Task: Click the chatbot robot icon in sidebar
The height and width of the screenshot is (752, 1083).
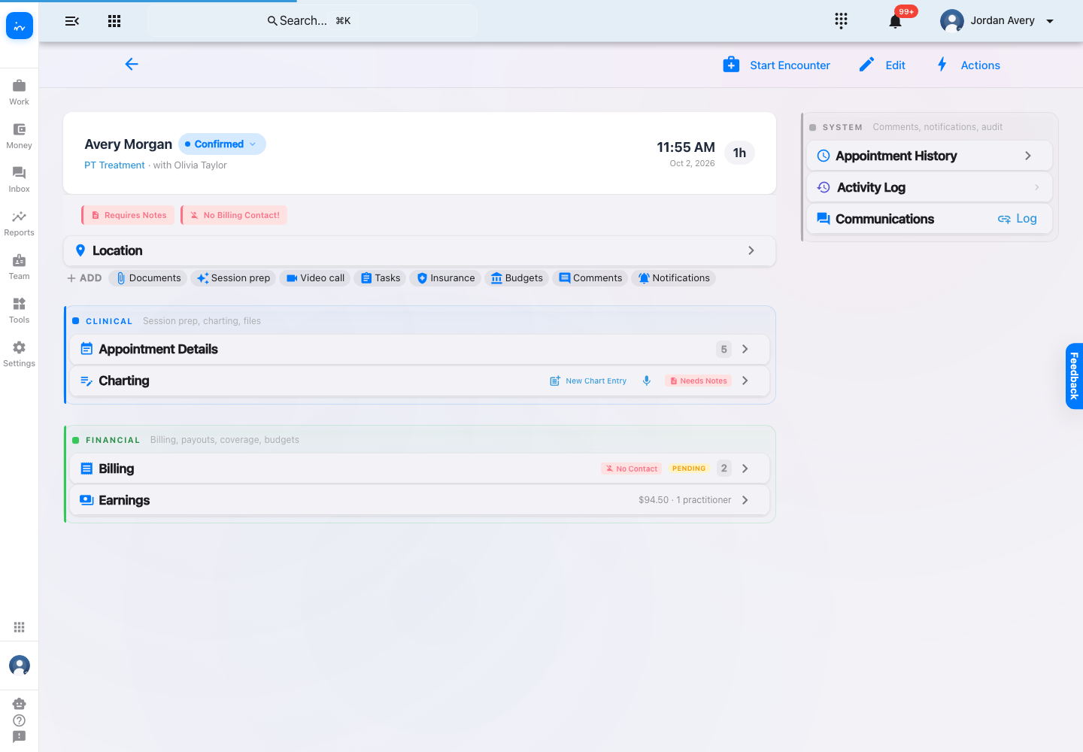Action: point(20,704)
